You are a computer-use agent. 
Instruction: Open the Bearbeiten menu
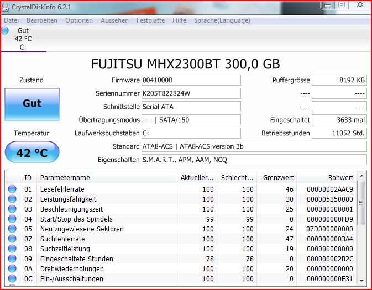(42, 20)
